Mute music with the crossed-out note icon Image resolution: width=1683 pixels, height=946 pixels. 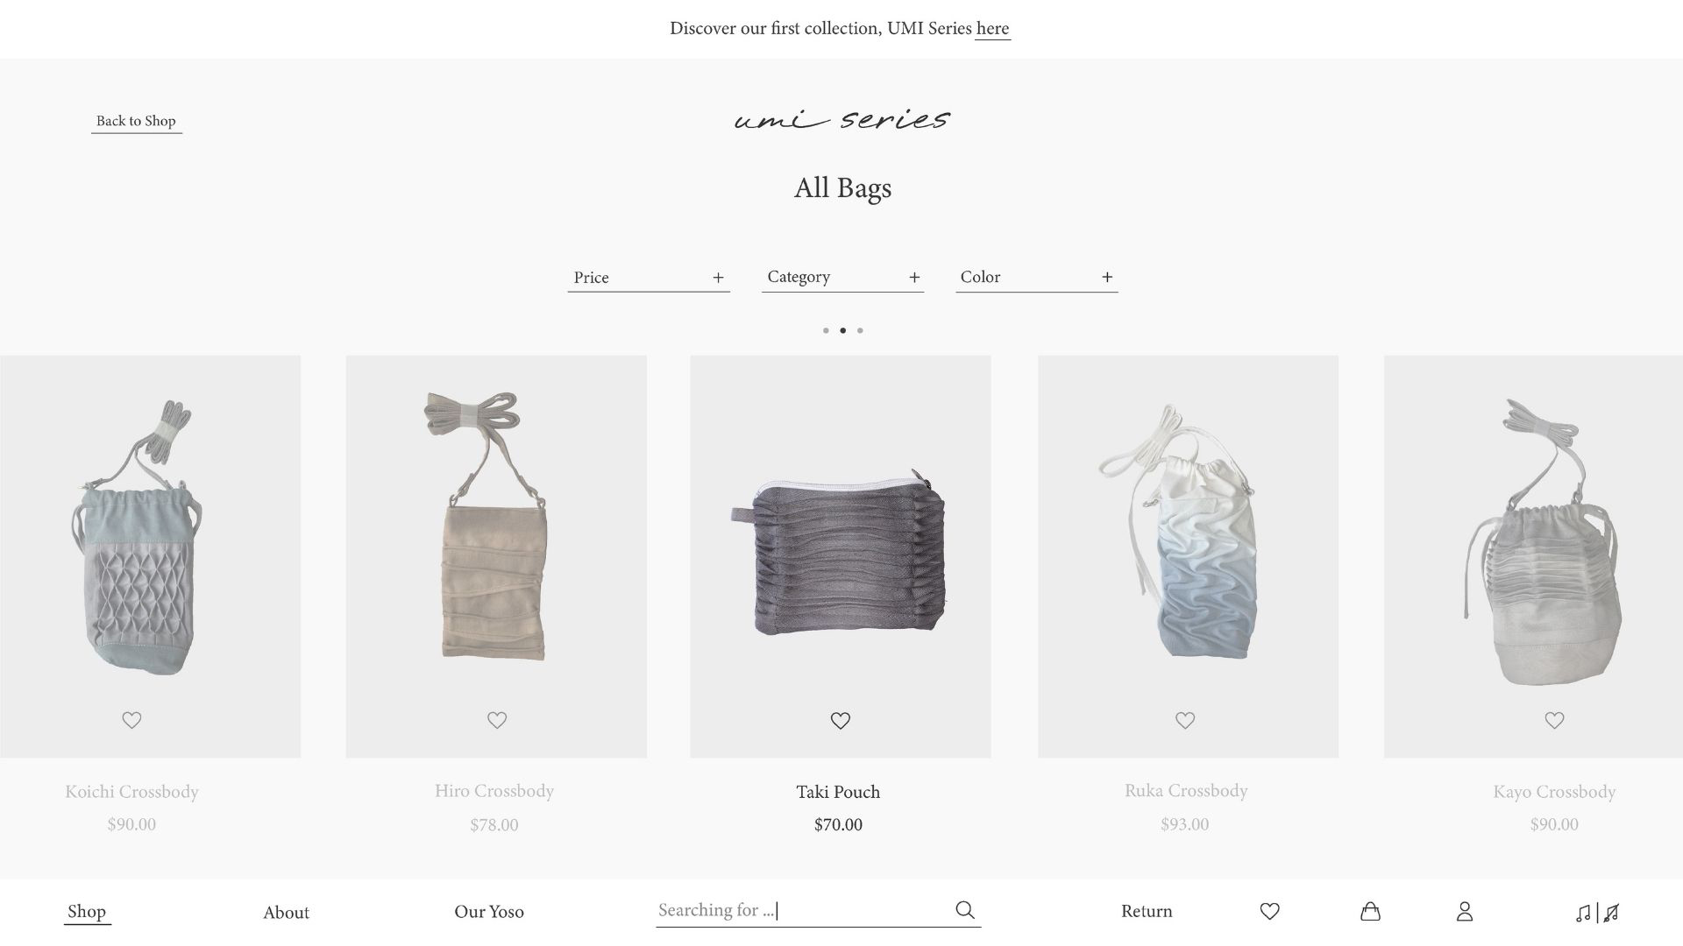(1611, 913)
